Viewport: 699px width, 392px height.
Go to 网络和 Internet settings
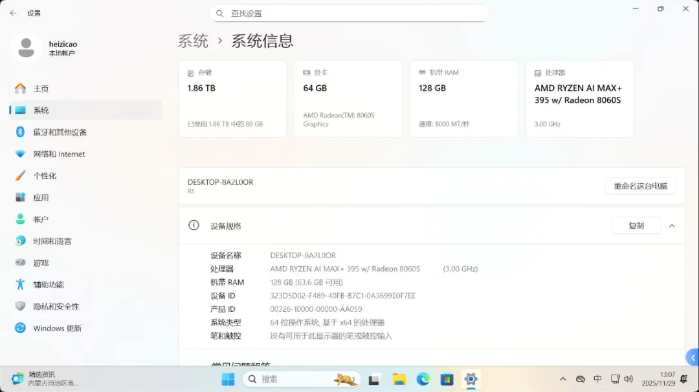point(59,154)
